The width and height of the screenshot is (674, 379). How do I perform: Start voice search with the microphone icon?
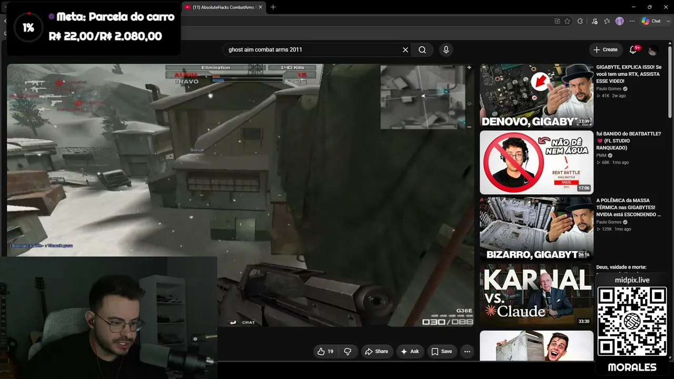coord(446,49)
